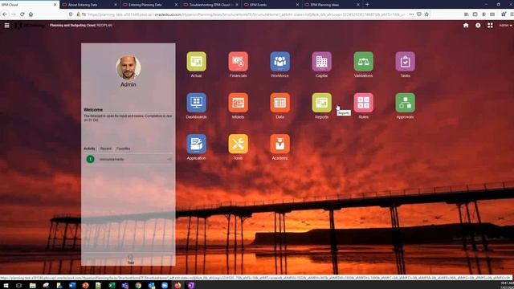Open the Application card

[196, 144]
